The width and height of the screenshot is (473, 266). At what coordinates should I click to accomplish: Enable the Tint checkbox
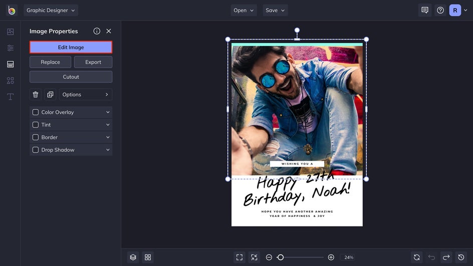pyautogui.click(x=36, y=125)
